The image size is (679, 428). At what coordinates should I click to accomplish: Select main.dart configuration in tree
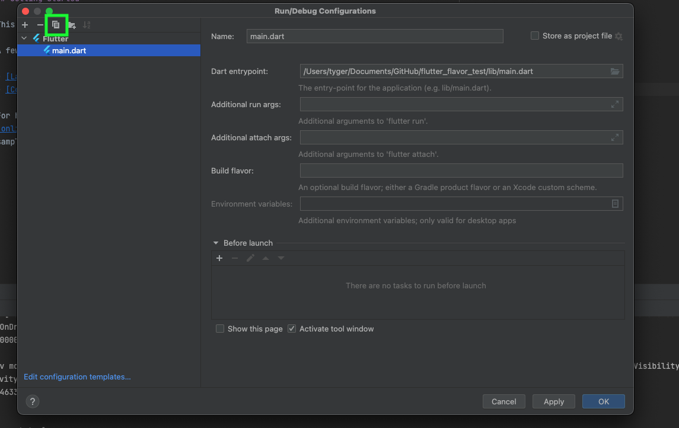(x=109, y=50)
